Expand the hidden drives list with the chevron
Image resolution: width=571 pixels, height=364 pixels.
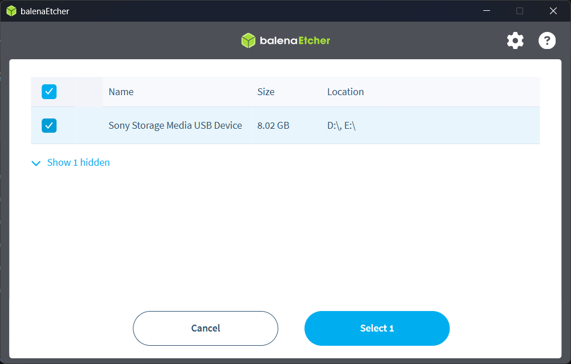[36, 163]
